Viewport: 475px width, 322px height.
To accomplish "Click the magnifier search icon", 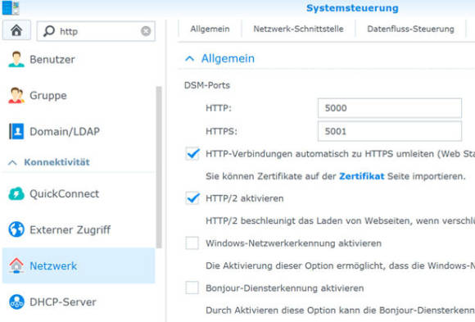I will [49, 31].
